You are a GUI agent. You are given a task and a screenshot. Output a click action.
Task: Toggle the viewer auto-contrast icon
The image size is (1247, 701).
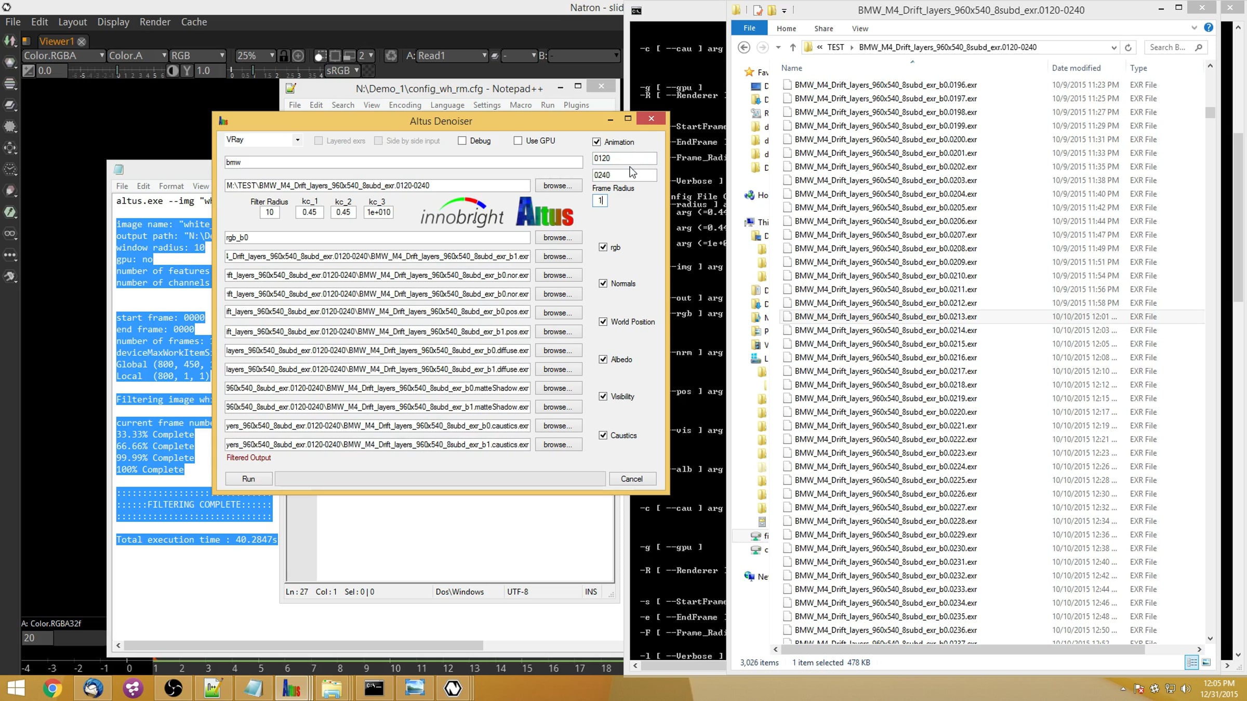pos(173,71)
